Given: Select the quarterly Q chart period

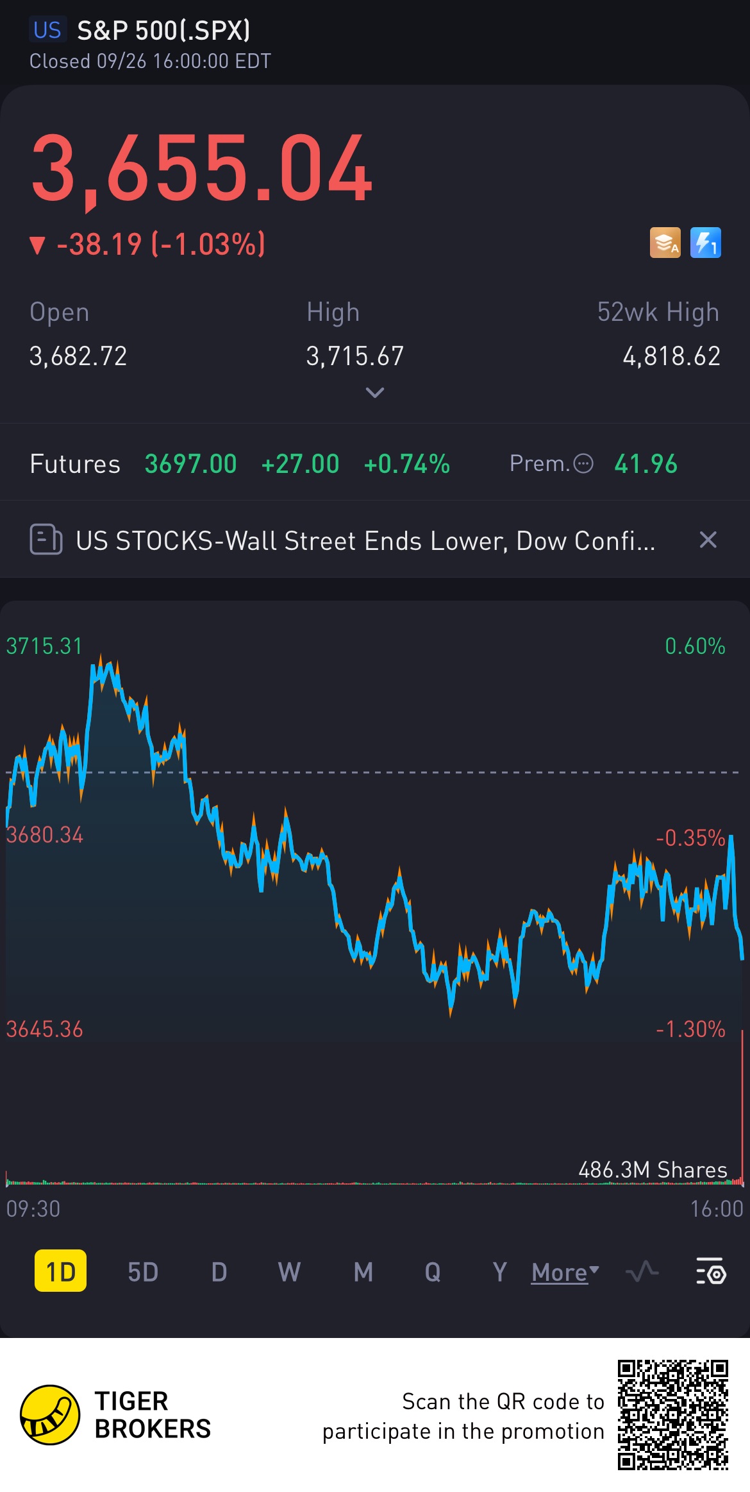Looking at the screenshot, I should [x=433, y=1272].
